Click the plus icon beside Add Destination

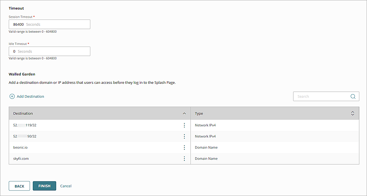12,96
